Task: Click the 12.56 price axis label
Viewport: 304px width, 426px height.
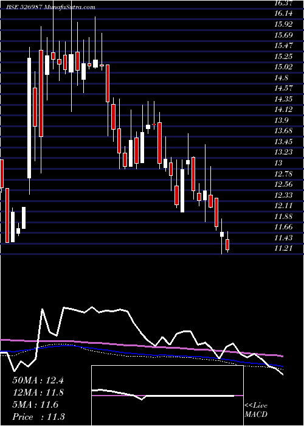Action: click(x=283, y=184)
